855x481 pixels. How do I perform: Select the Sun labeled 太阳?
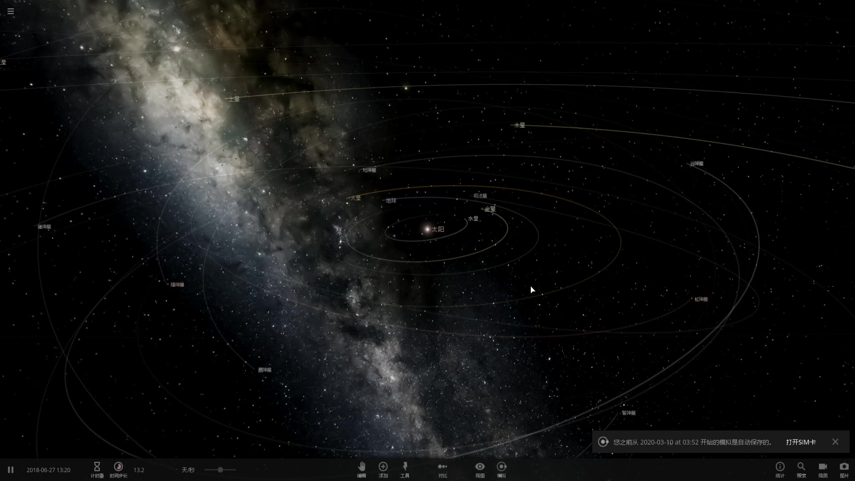point(438,229)
